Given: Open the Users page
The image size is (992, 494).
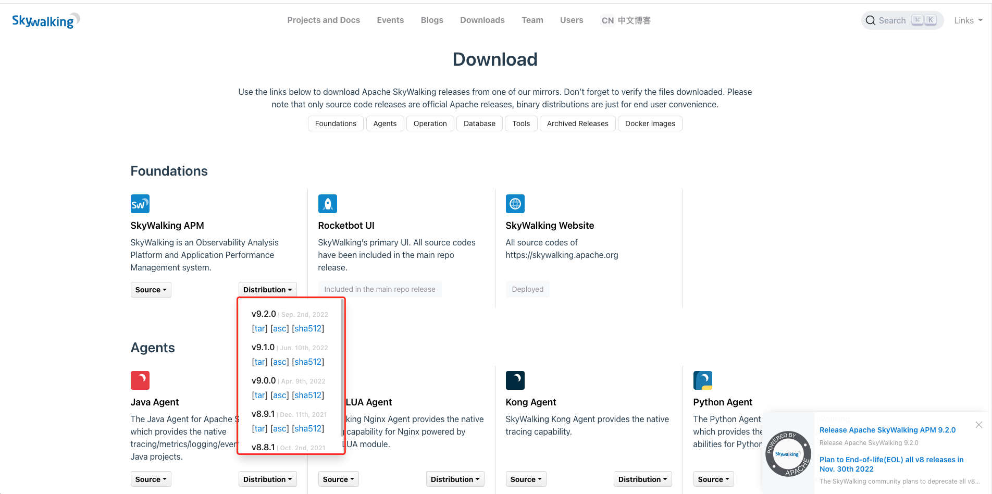Looking at the screenshot, I should (x=572, y=20).
